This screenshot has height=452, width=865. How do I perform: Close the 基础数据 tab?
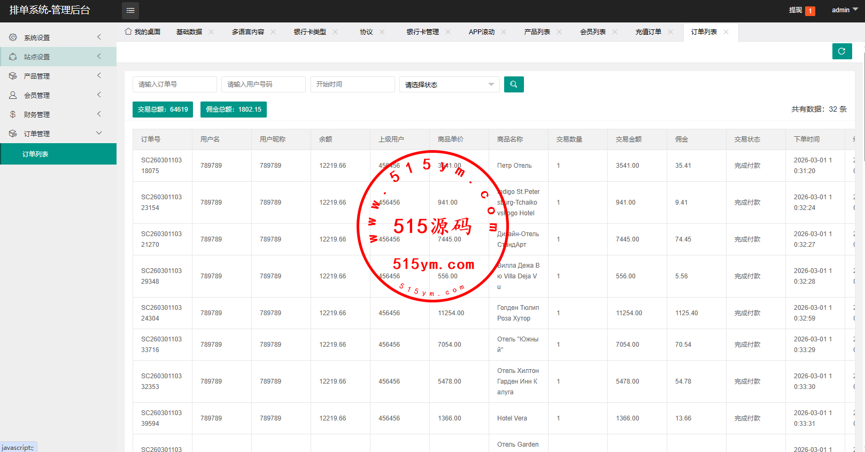211,32
